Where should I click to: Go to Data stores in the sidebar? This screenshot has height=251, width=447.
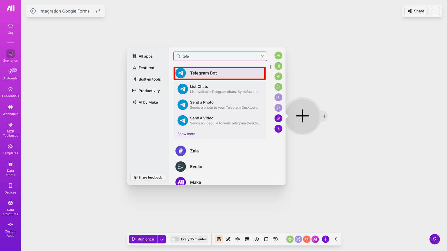pyautogui.click(x=10, y=169)
